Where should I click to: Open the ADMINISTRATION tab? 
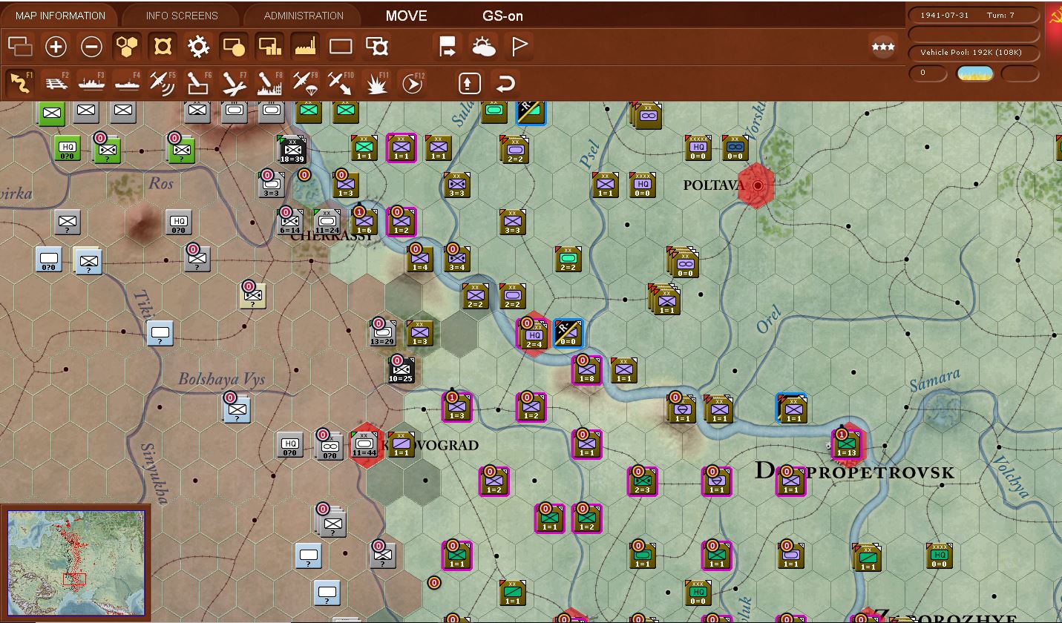pyautogui.click(x=304, y=16)
